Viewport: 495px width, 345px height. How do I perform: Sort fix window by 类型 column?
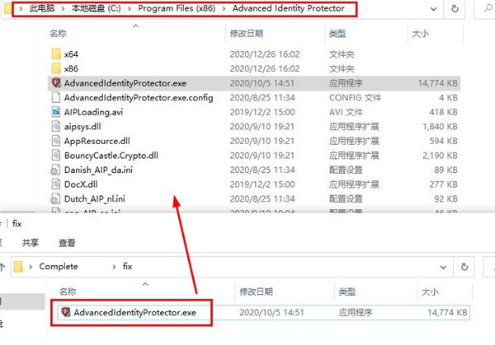347,291
